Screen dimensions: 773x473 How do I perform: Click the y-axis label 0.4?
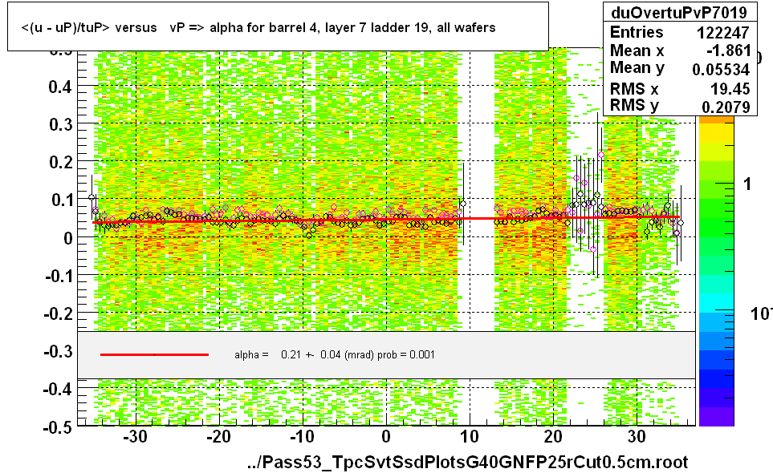point(61,87)
